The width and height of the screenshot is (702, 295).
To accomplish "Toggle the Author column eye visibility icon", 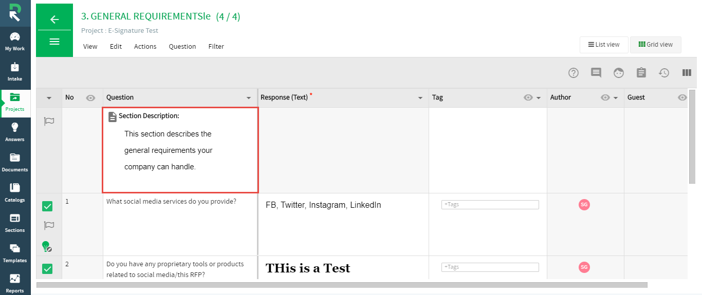I will click(x=605, y=97).
